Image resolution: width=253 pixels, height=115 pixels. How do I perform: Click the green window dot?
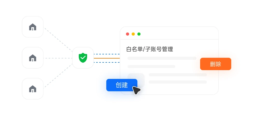click(x=139, y=34)
